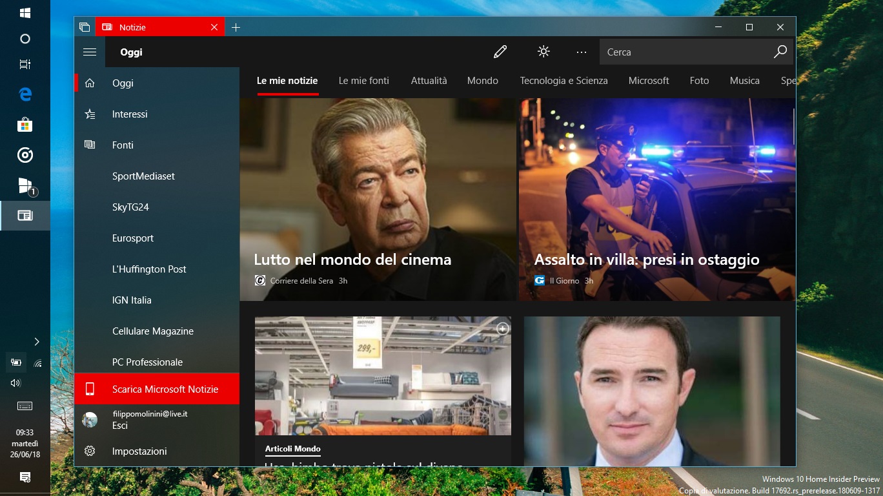883x496 pixels.
Task: Click the magnifier search icon
Action: 780,52
